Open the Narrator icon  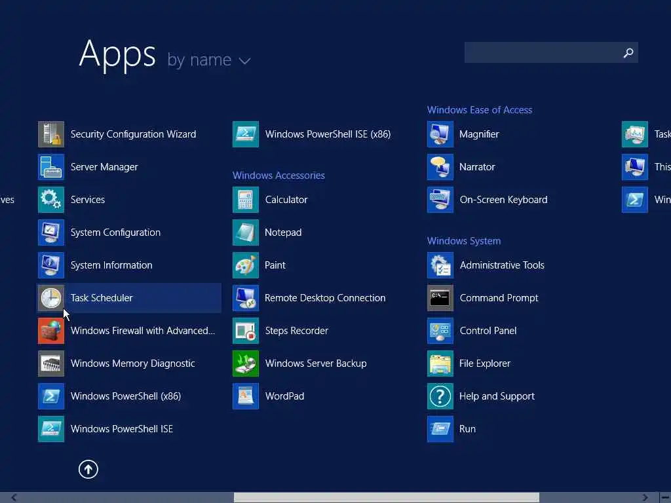(440, 167)
